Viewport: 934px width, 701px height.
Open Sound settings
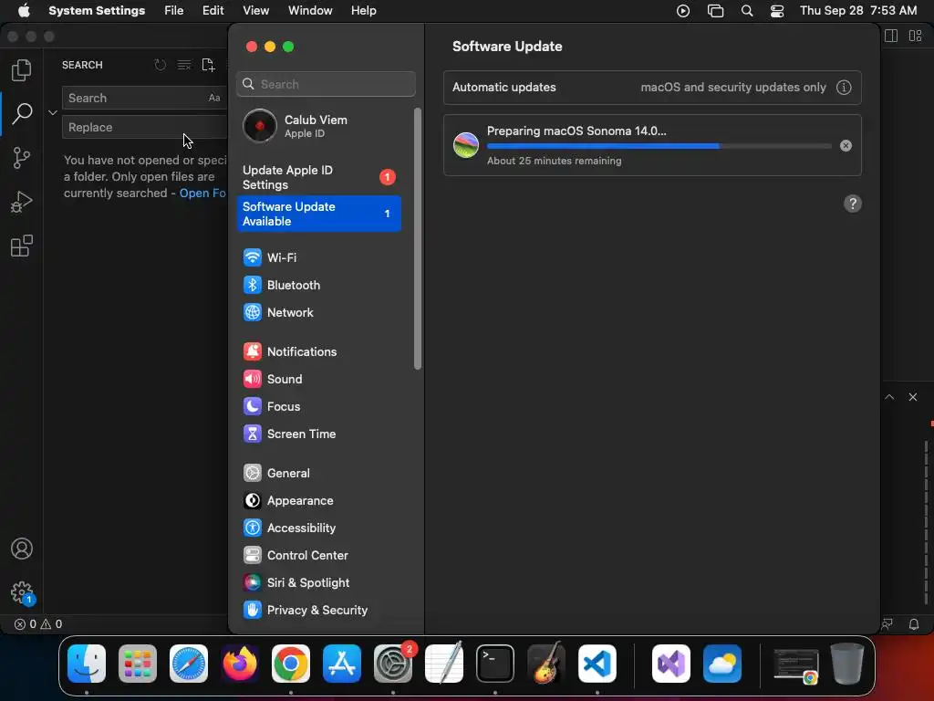coord(319,379)
